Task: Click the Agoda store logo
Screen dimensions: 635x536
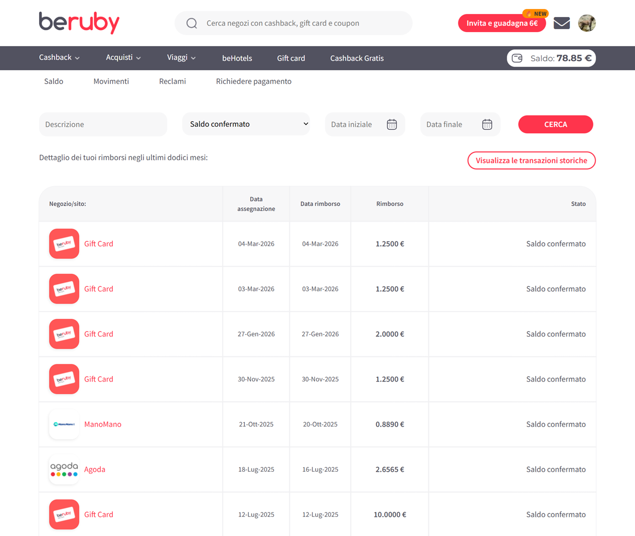Action: [x=64, y=469]
